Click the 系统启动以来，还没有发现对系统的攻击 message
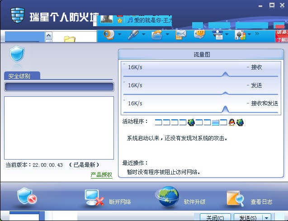Image resolution: width=288 pixels, height=221 pixels. click(x=177, y=138)
